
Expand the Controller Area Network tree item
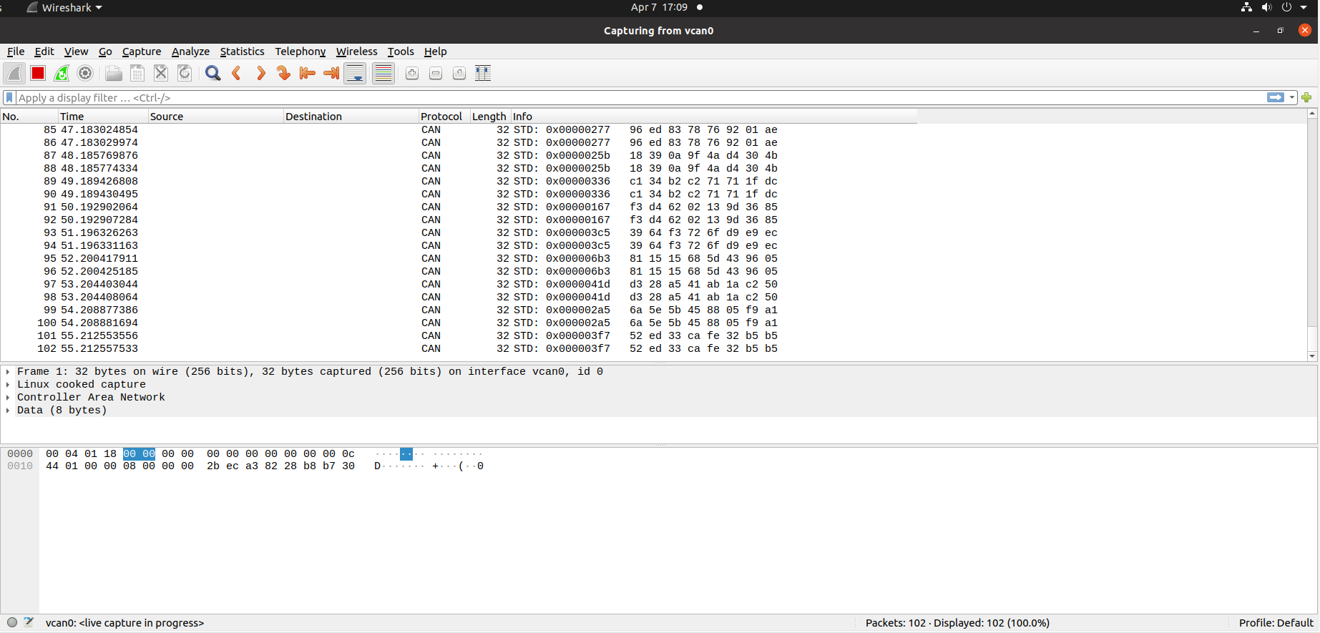click(8, 398)
